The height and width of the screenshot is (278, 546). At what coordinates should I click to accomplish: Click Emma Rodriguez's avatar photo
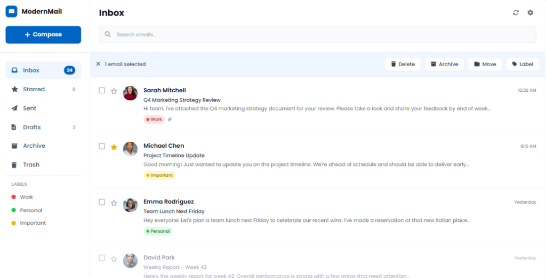[x=130, y=205]
